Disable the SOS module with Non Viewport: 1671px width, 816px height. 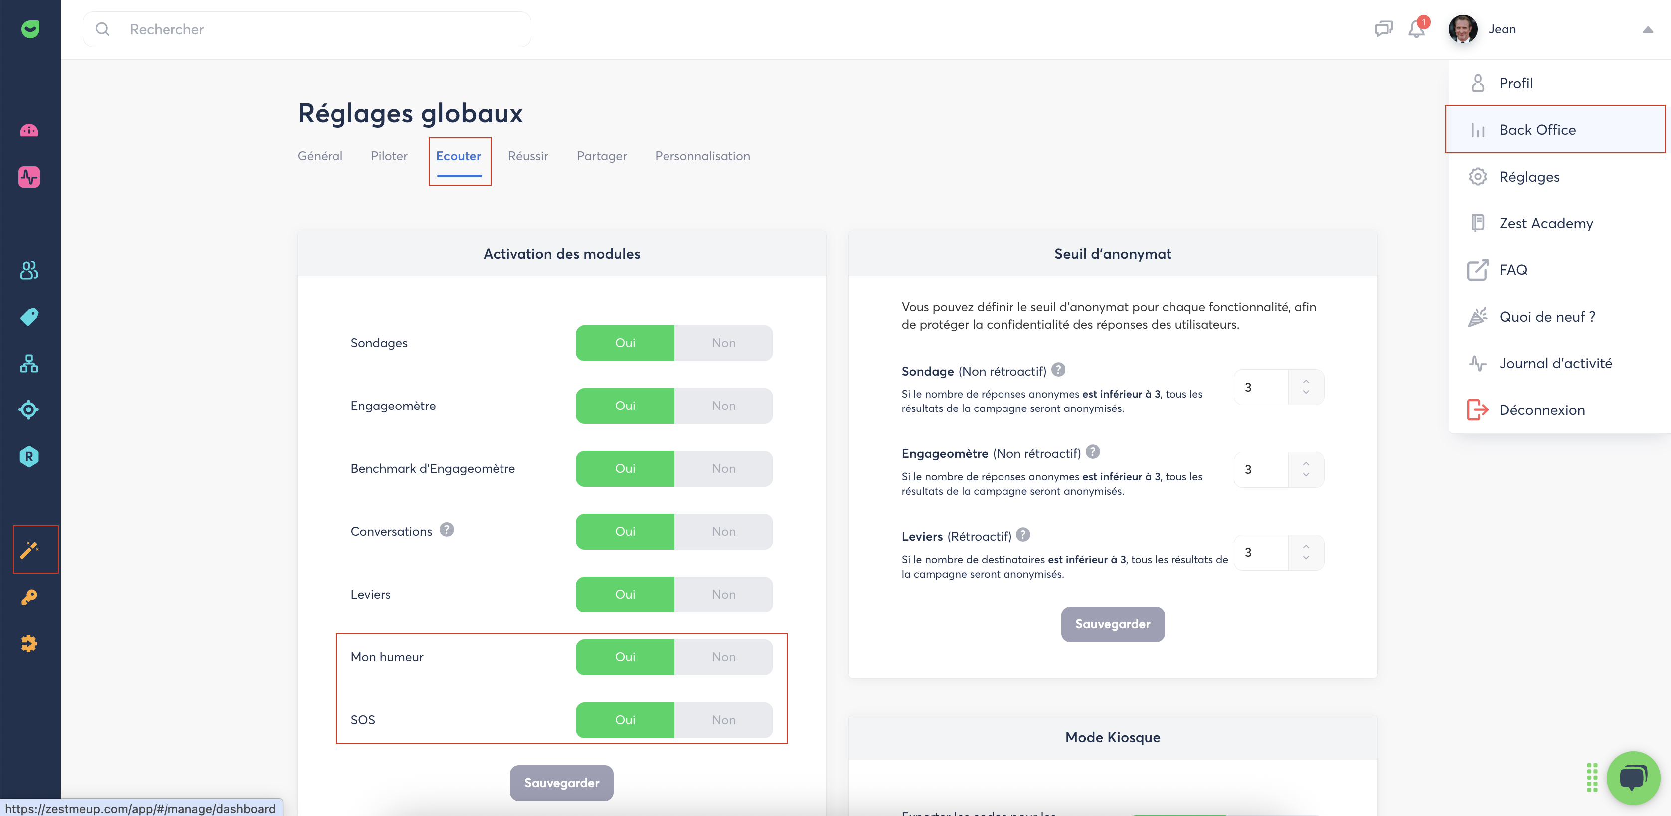(723, 720)
